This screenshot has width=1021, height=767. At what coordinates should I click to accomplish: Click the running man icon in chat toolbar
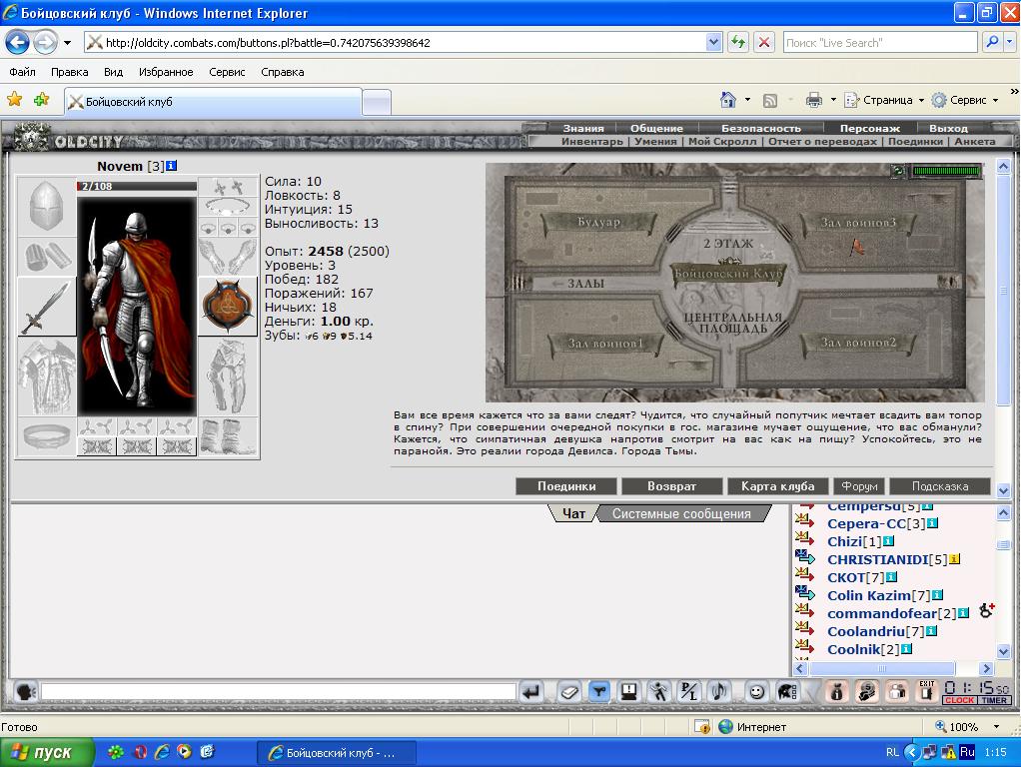pyautogui.click(x=659, y=691)
